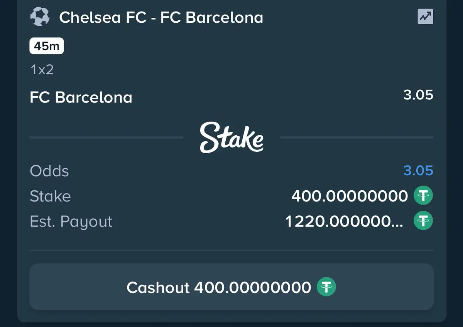The width and height of the screenshot is (463, 327).
Task: Click the divider line left of Stake logo
Action: [x=106, y=138]
